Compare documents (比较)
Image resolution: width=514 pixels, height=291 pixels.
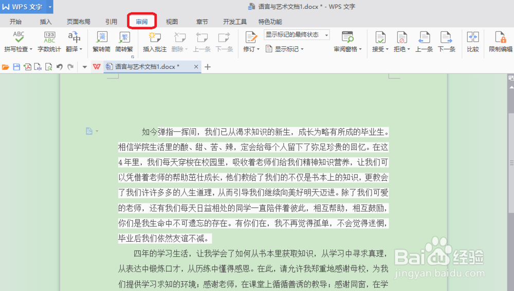[473, 41]
